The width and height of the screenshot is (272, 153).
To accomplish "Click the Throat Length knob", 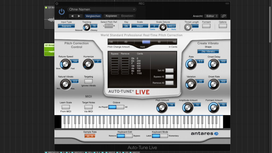I will click(188, 27).
